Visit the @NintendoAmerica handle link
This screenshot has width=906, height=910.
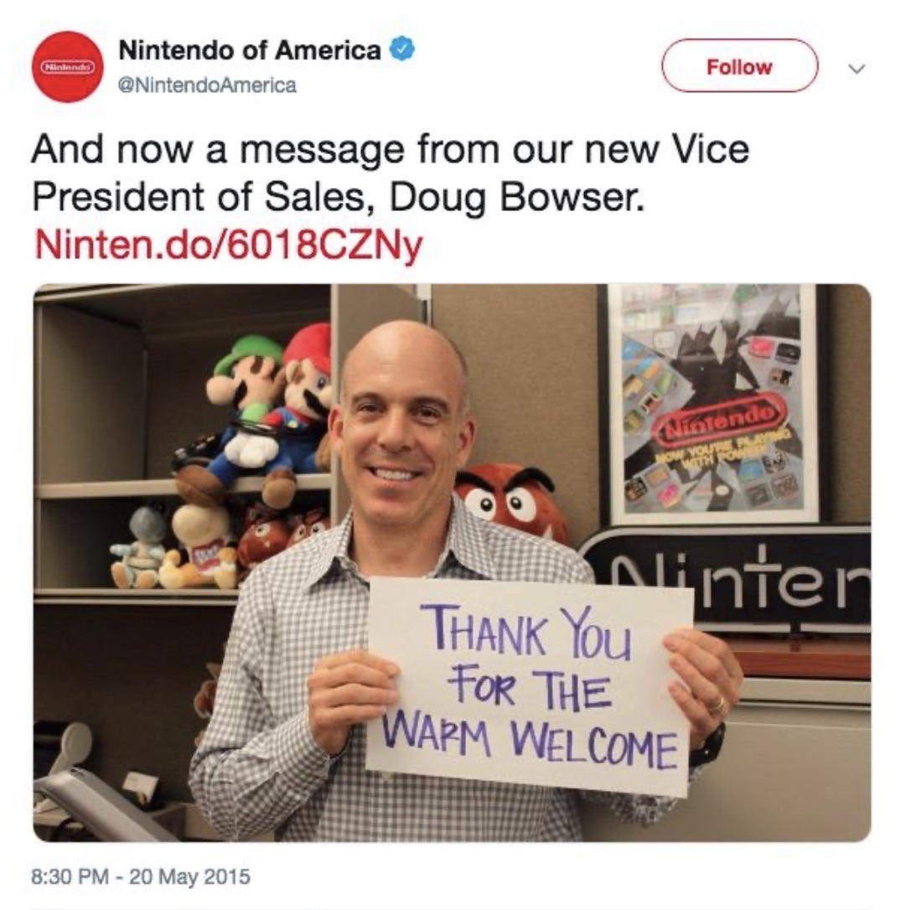(x=207, y=85)
